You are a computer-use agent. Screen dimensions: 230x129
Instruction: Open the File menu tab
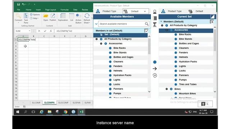pos(18,10)
